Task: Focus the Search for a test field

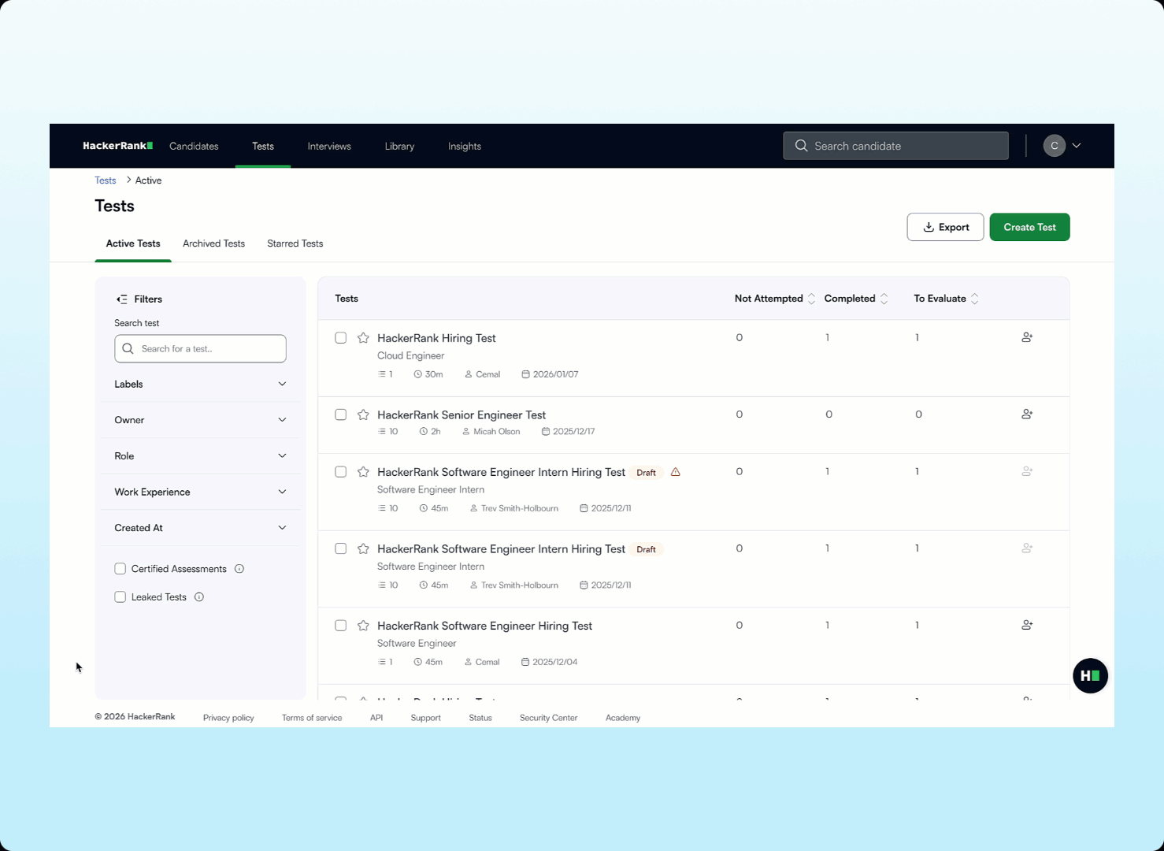Action: coord(200,349)
